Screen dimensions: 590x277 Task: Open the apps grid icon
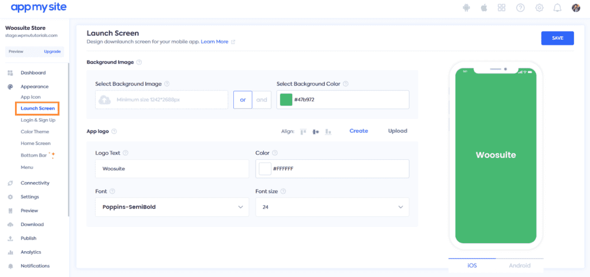[501, 7]
